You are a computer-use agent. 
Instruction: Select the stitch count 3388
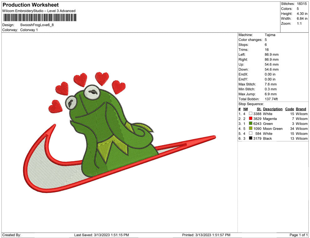[257, 114]
